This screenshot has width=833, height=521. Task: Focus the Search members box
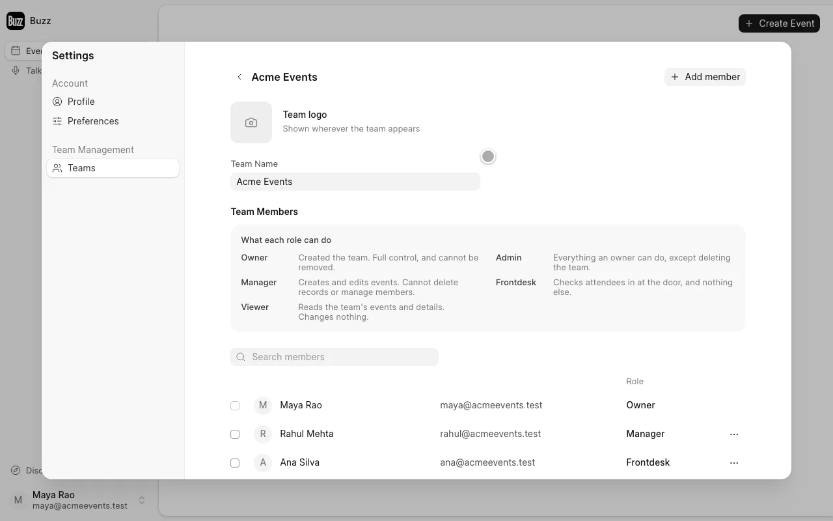coord(335,357)
